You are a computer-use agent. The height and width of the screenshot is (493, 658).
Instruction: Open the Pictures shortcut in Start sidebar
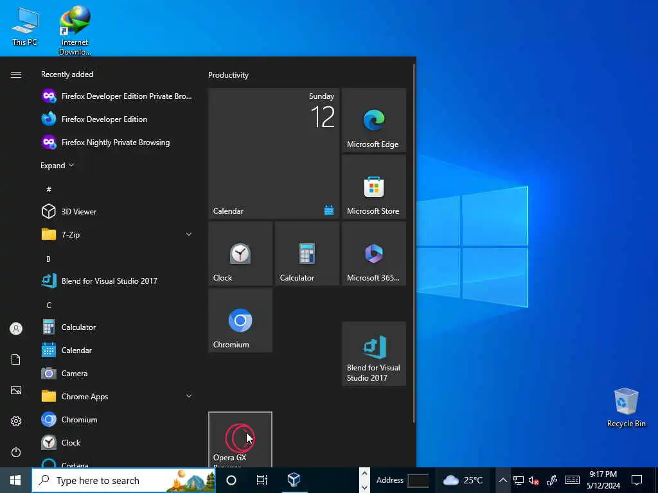point(16,390)
